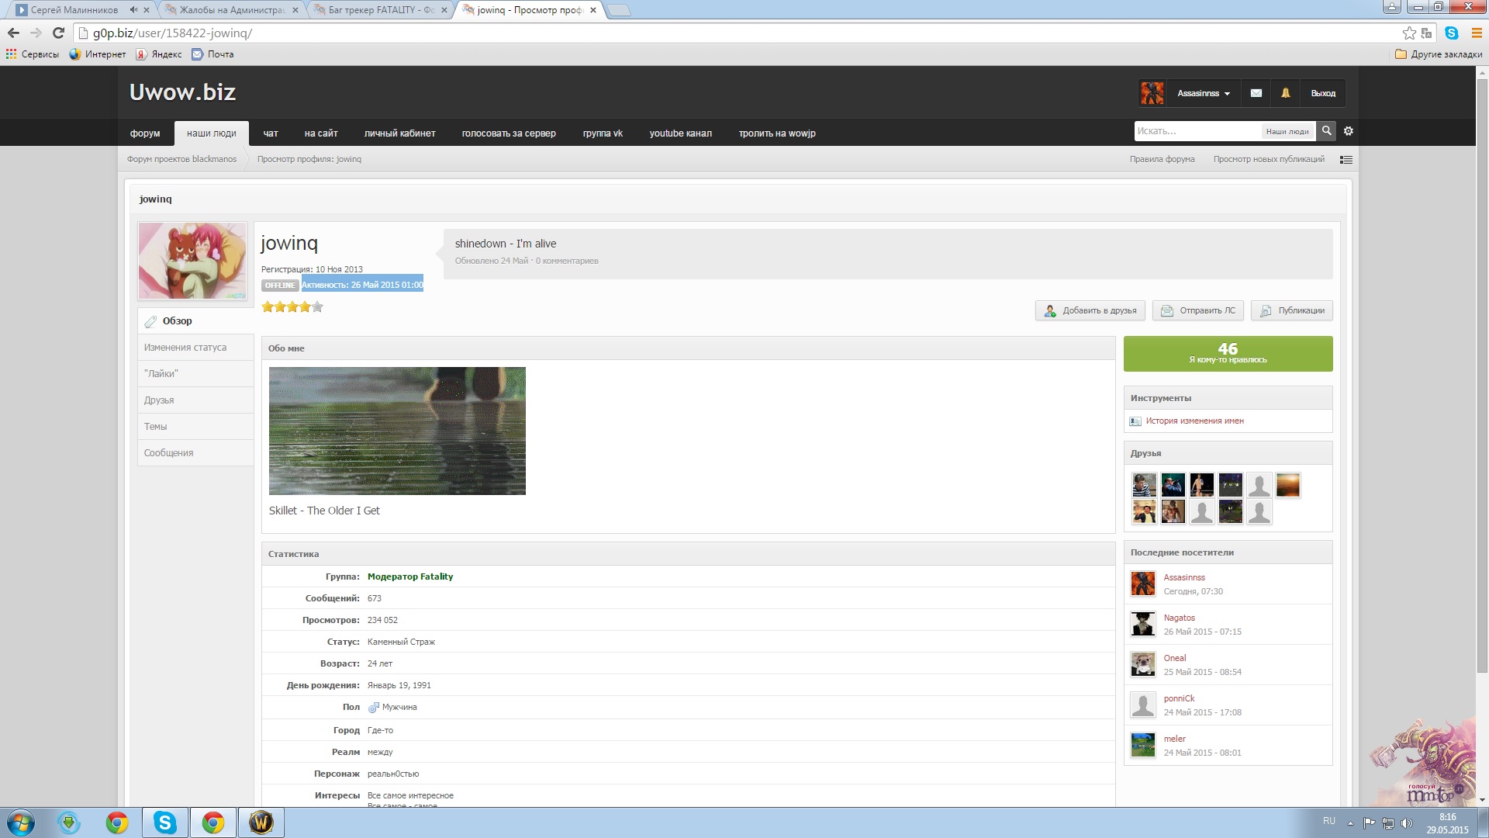Viewport: 1489px width, 838px height.
Task: Rate profile with the fifth star
Action: pyautogui.click(x=317, y=307)
